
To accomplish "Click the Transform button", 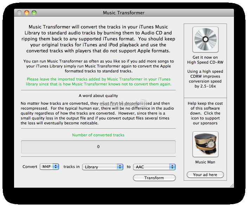I will click(154, 178).
